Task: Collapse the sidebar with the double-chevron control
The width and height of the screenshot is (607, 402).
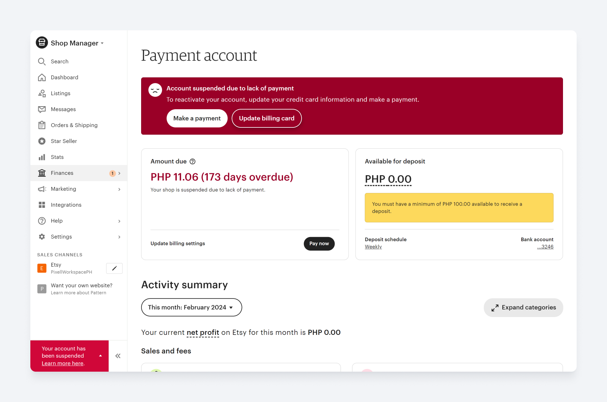Action: click(118, 356)
